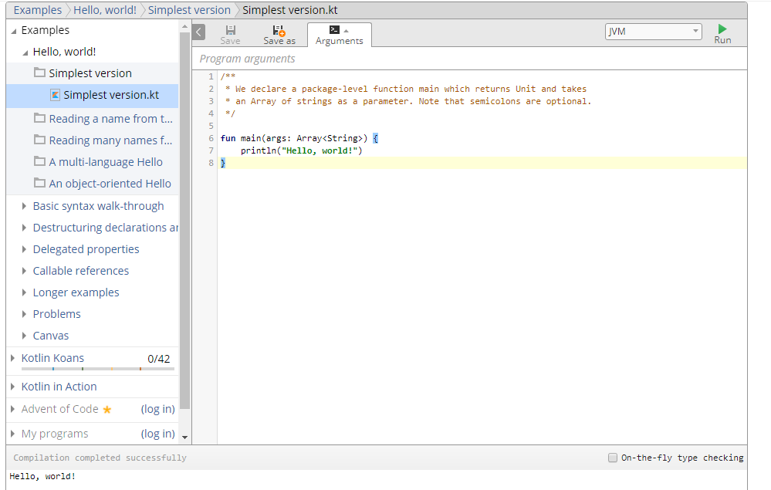Click Hello, world! in the breadcrumb

click(x=105, y=10)
